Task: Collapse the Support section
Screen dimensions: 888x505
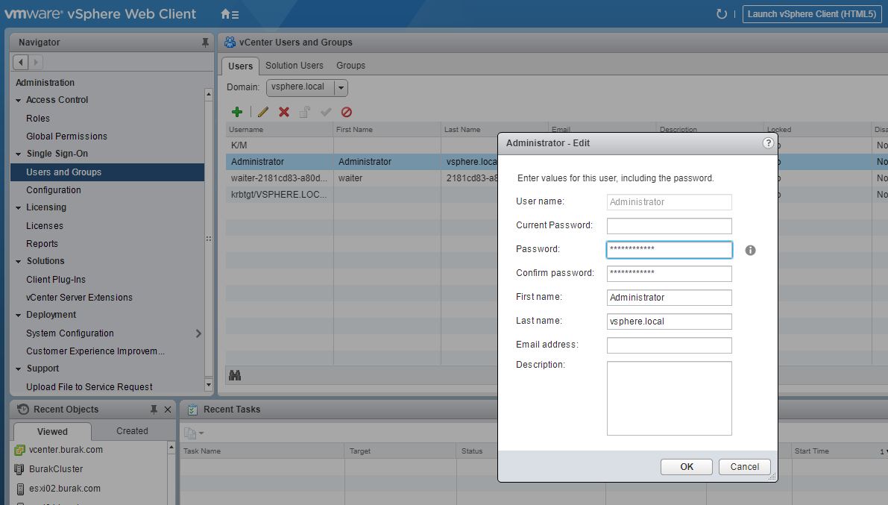Action: click(x=19, y=369)
